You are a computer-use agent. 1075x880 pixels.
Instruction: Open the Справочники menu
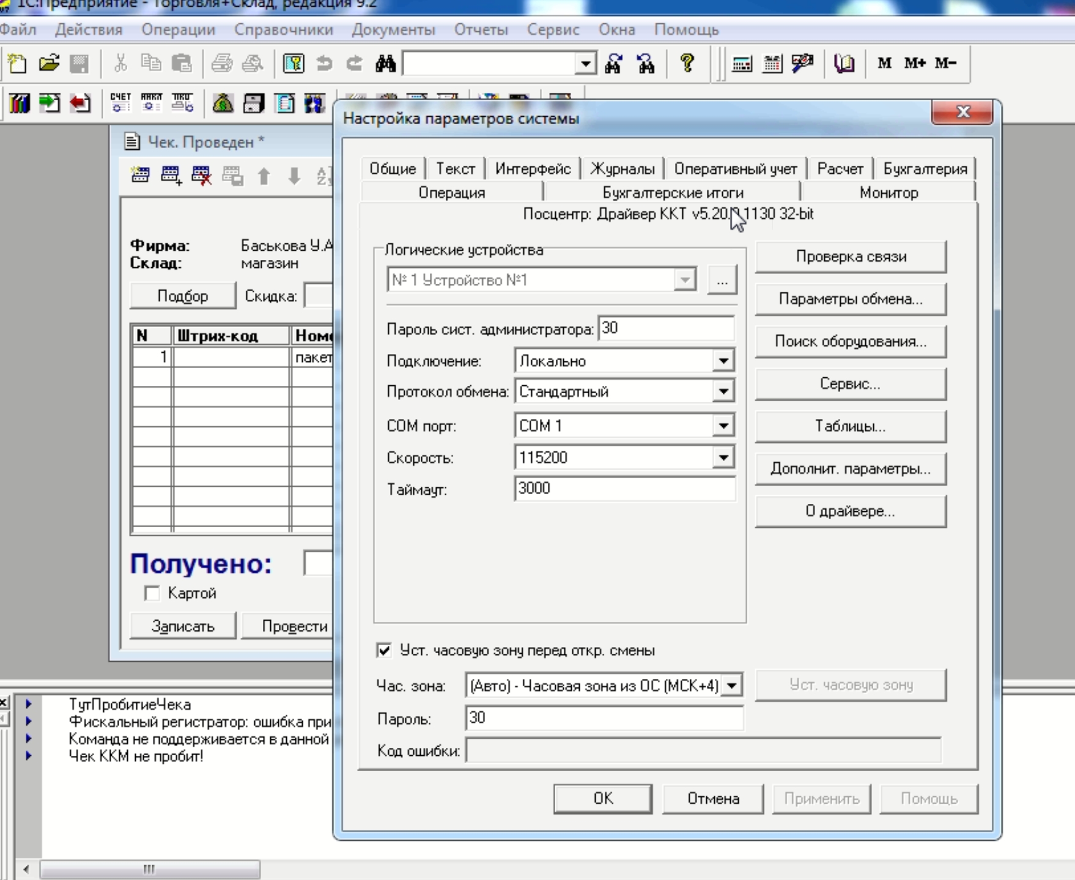point(283,30)
